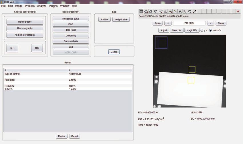Choose the Radiography control
This screenshot has width=243, height=144.
click(25, 22)
